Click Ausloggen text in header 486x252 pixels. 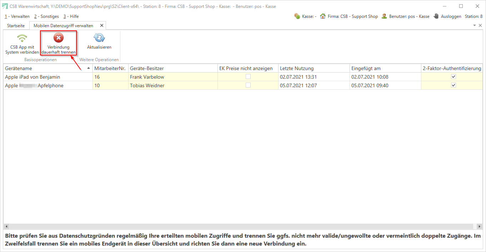click(x=451, y=16)
